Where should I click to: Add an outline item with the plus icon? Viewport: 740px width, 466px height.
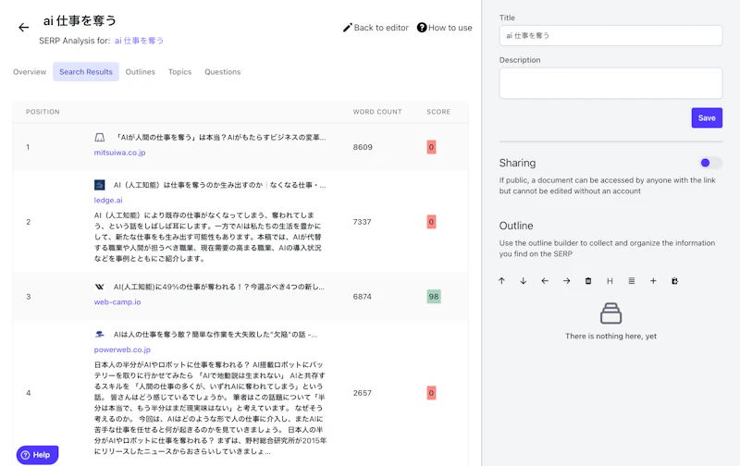pyautogui.click(x=653, y=281)
